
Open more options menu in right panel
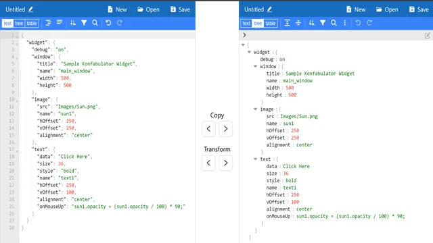point(344,23)
